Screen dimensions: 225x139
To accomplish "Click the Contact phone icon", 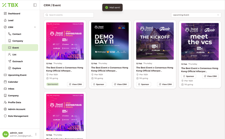I will pos(10,34).
